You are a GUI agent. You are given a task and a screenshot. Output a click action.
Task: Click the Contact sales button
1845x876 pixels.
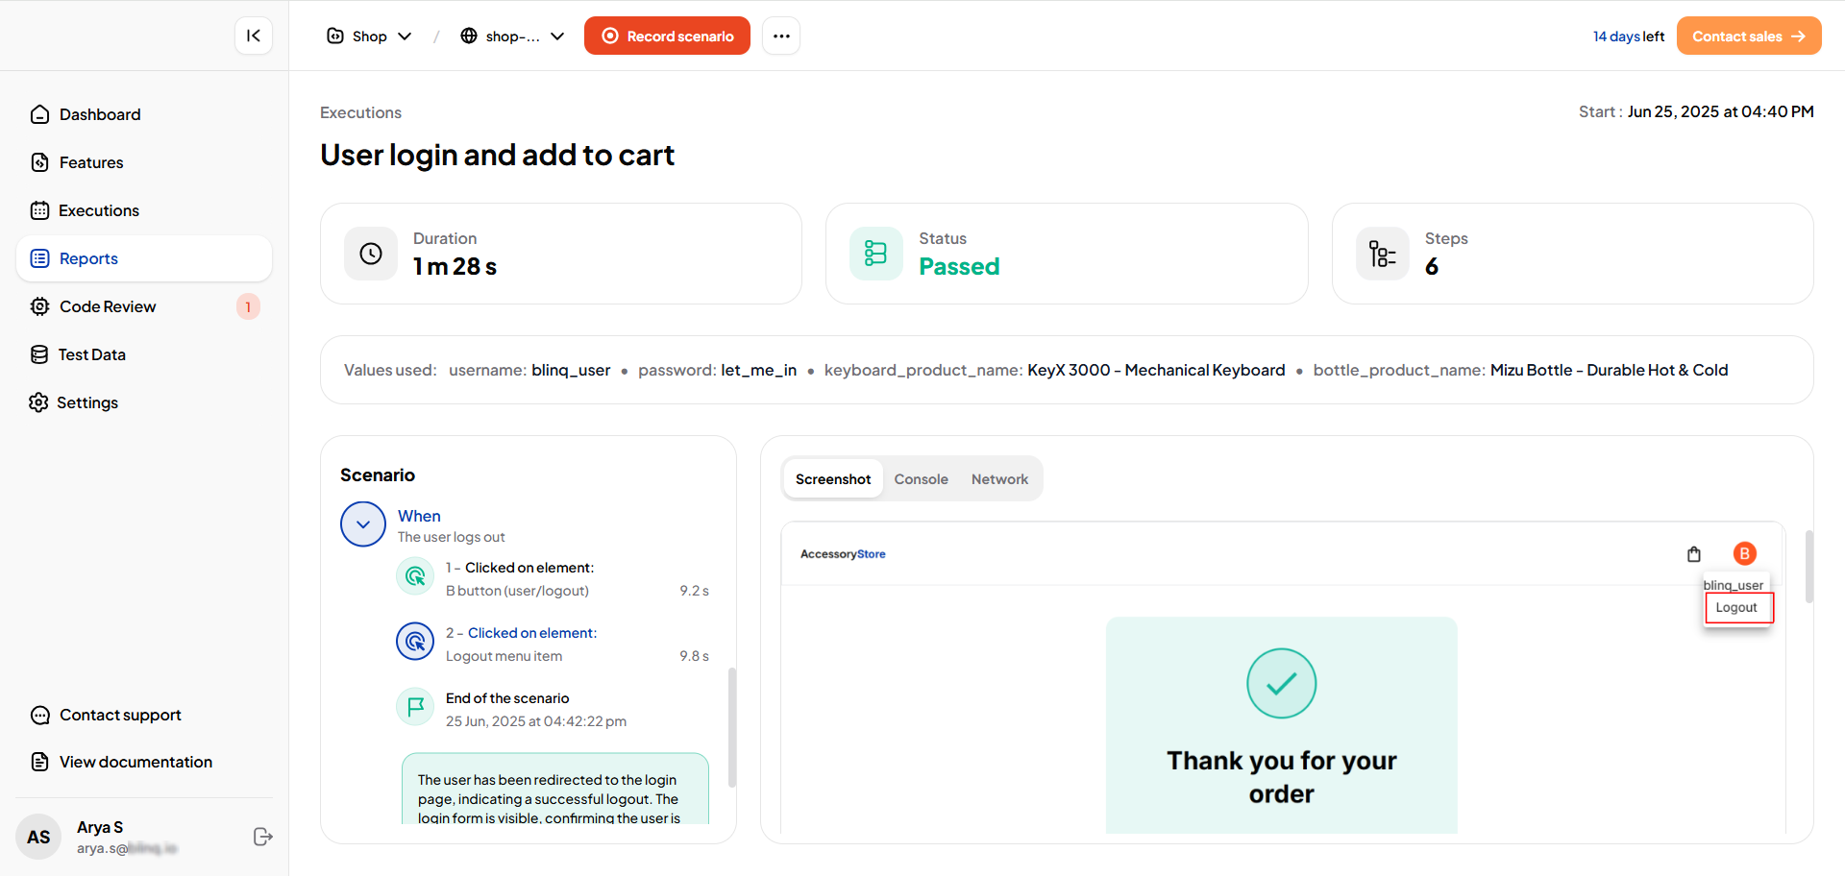[1748, 36]
